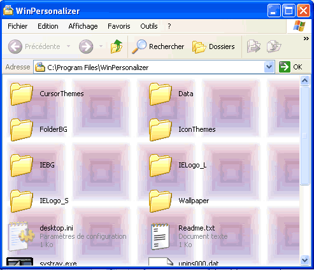Open the Rechercher search tool
Image resolution: width=314 pixels, height=270 pixels.
pyautogui.click(x=158, y=46)
